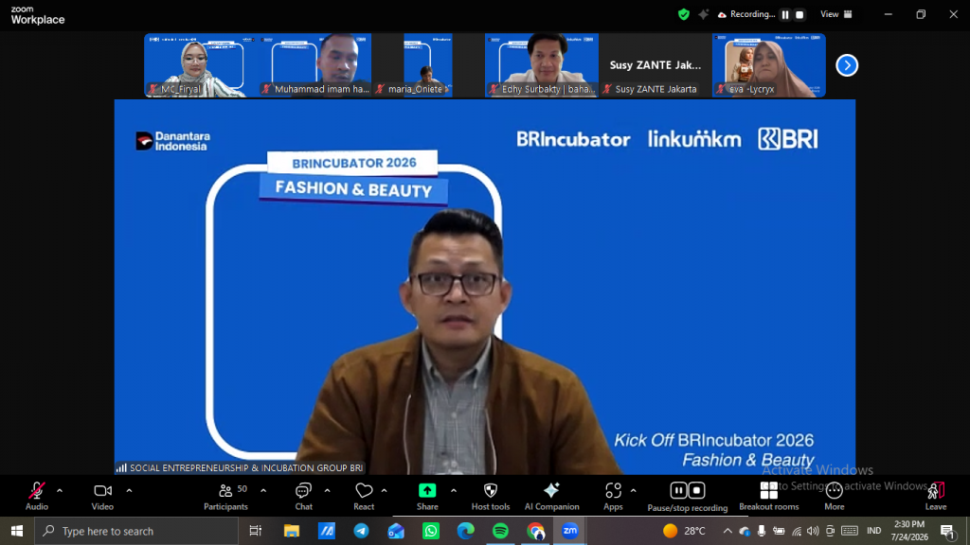Open the Participants panel
This screenshot has width=970, height=545.
225,496
